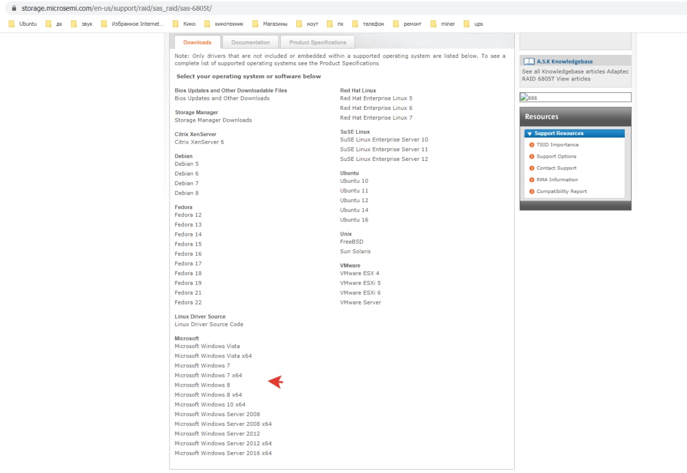Select Fedora 17 drivers

pyautogui.click(x=188, y=264)
